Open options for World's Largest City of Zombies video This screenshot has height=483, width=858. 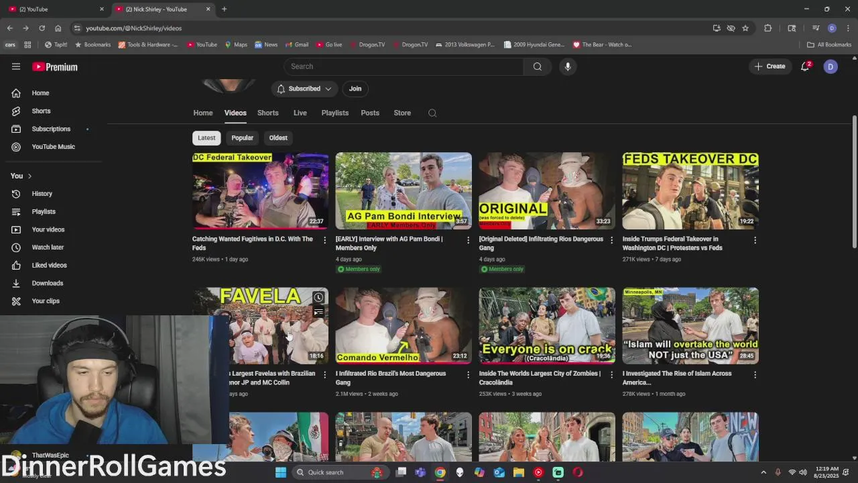(611, 375)
